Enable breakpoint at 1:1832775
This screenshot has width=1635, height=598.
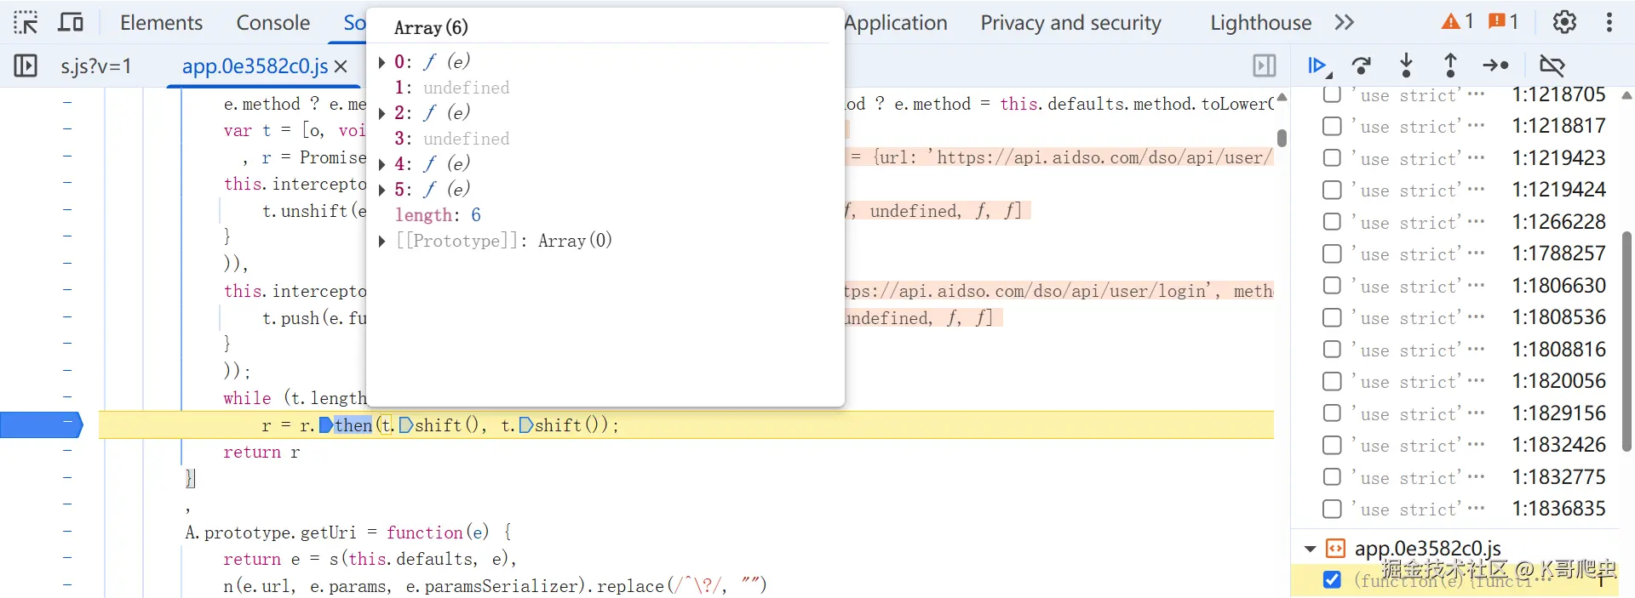click(x=1332, y=477)
